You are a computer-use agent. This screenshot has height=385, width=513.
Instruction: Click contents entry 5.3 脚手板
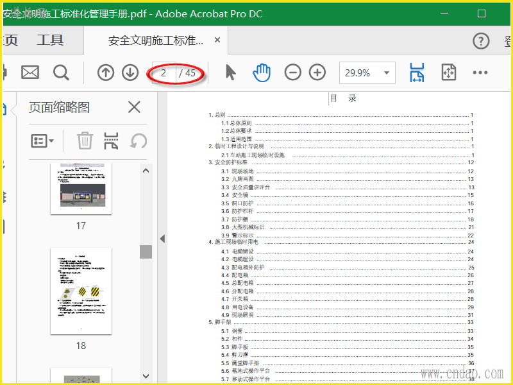click(347, 347)
